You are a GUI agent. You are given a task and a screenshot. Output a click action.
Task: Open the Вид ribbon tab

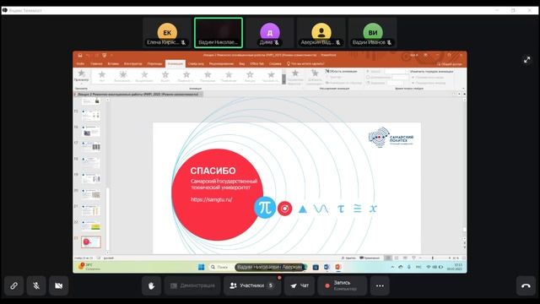[242, 64]
